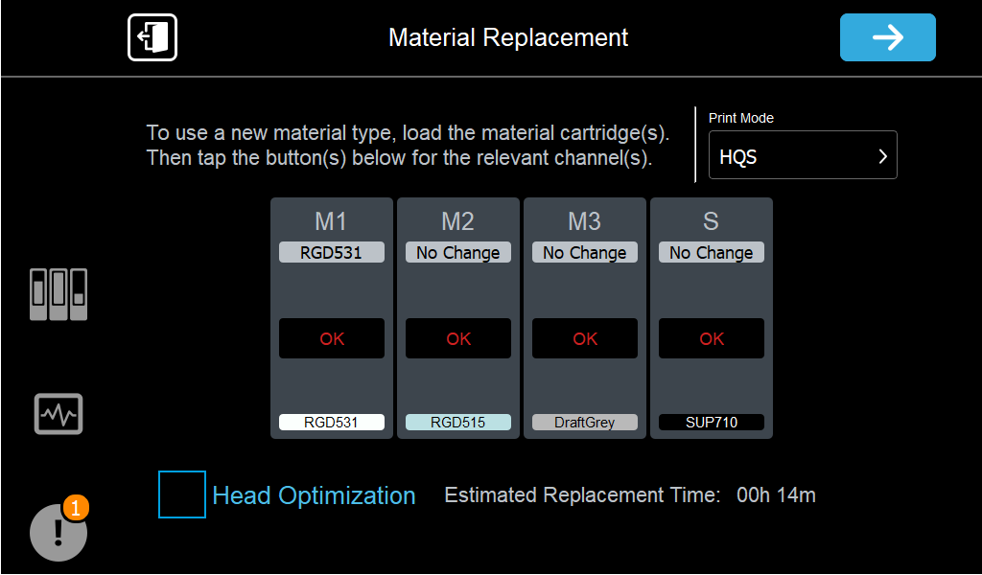982x575 pixels.
Task: Select the DraftGrey loaded material label
Action: 585,422
